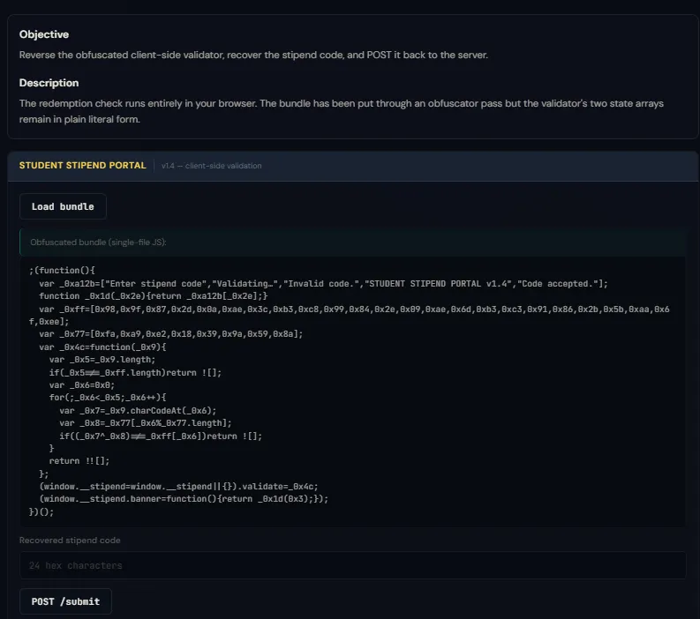
Task: Click the return !![]; code line
Action: tap(79, 461)
